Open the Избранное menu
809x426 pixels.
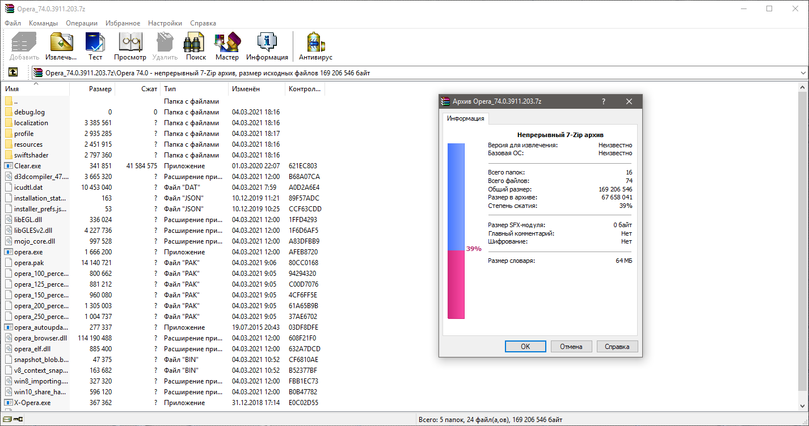point(123,23)
